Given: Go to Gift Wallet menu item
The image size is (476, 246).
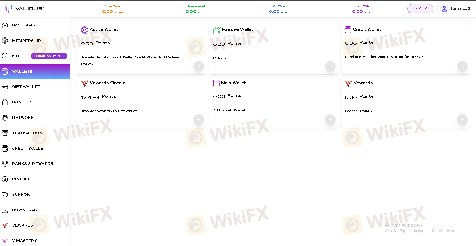Looking at the screenshot, I should point(35,87).
